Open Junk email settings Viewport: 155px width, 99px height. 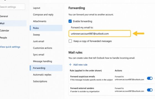click(x=38, y=41)
